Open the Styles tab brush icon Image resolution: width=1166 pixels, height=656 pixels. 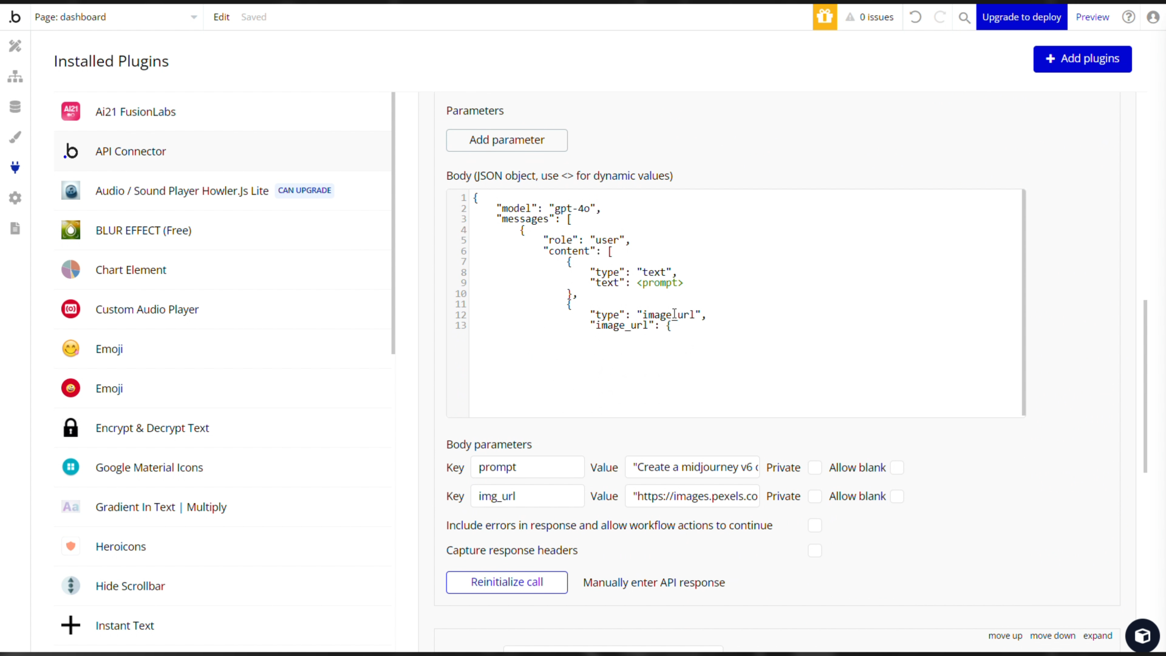coord(15,137)
